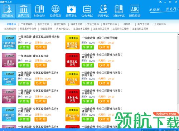This screenshot has height=131, width=179.
Task: Switch to the 一级建造师 tab
Action: (10, 24)
